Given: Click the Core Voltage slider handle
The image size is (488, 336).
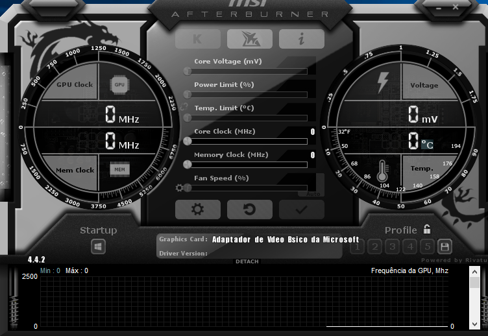Looking at the screenshot, I should 188,71.
